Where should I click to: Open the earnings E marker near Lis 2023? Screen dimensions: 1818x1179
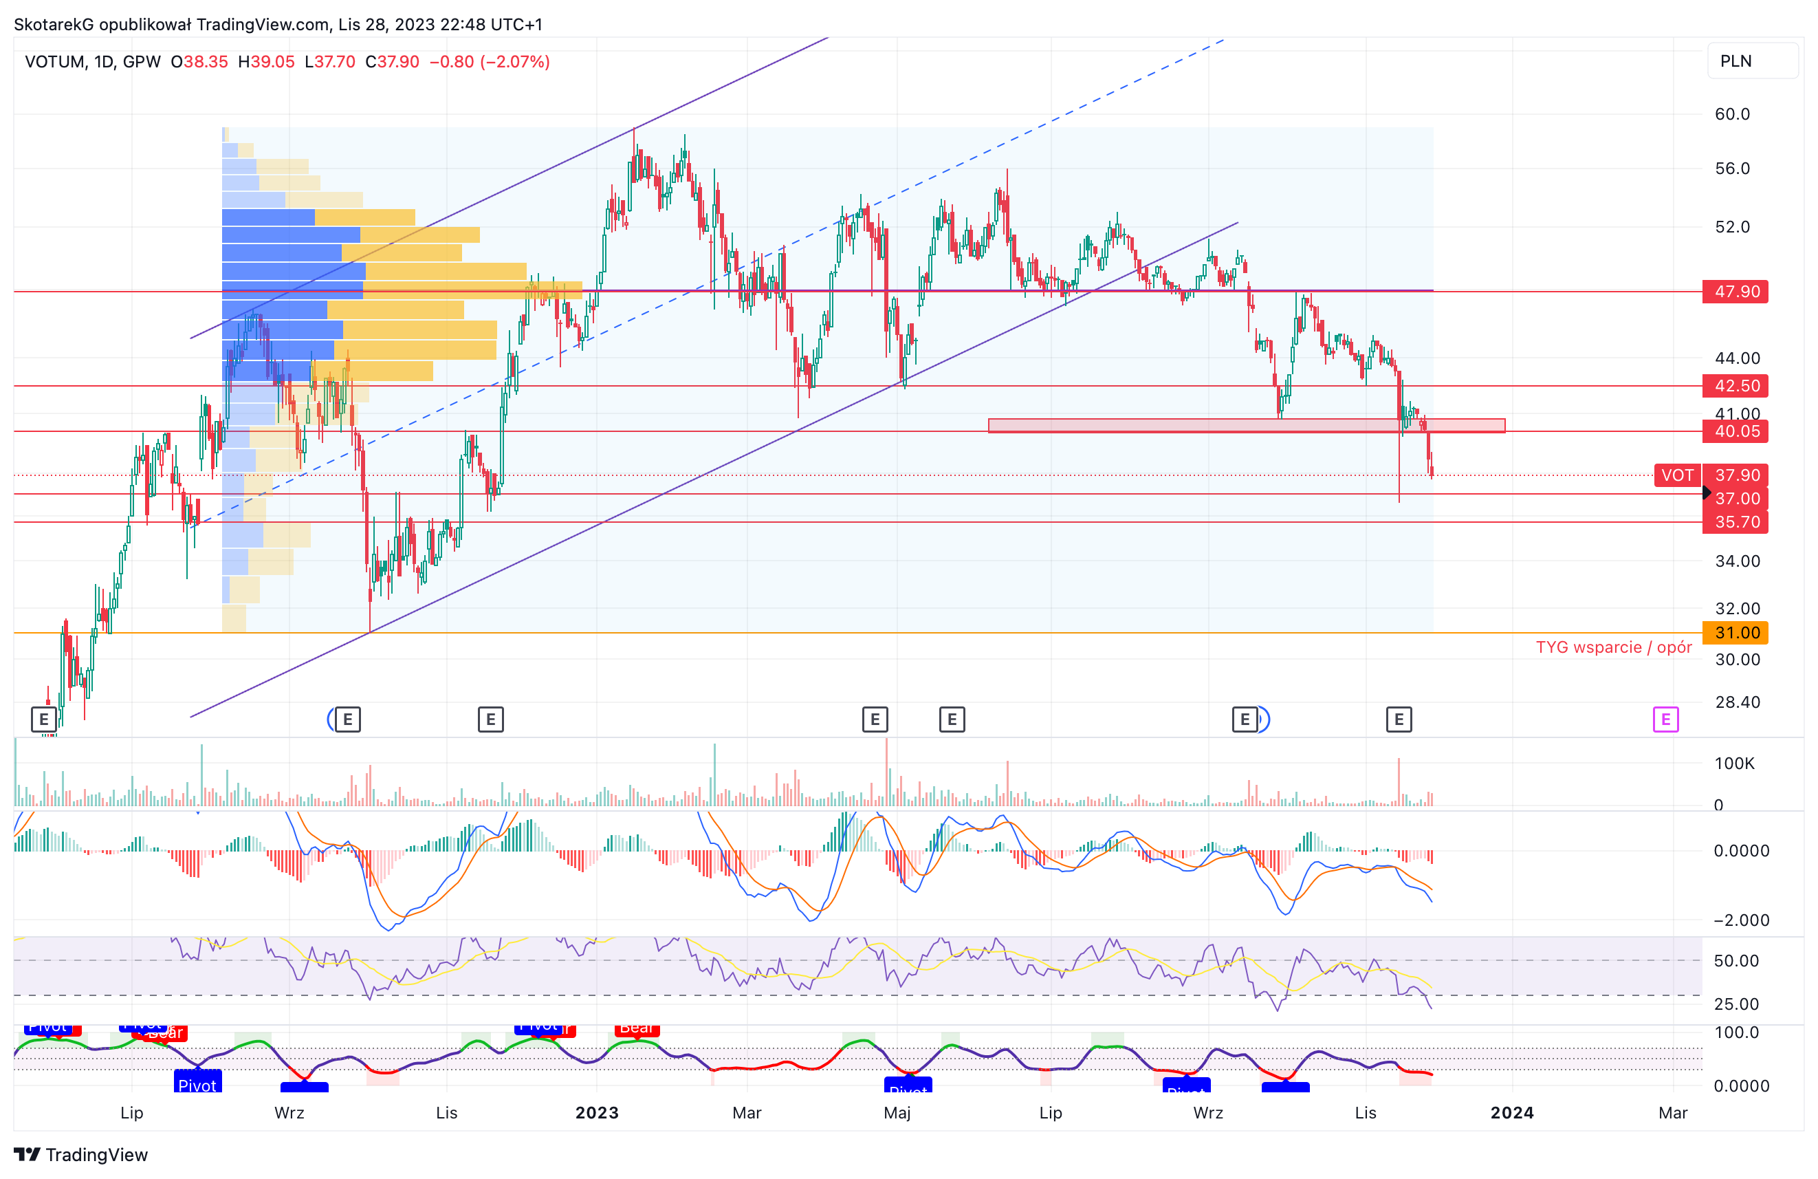[x=1399, y=719]
